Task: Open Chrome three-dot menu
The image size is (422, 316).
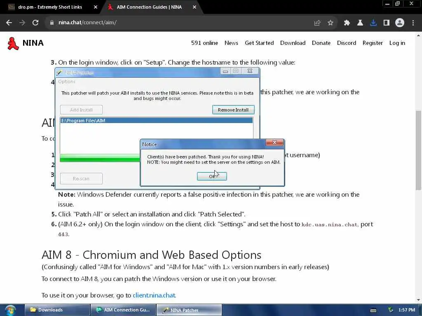Action: (413, 23)
